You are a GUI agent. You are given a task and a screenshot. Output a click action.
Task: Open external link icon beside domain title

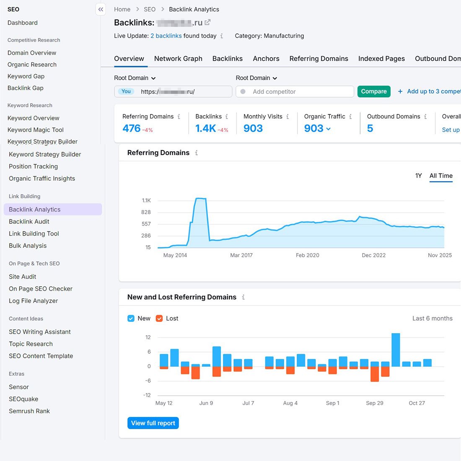coord(207,22)
